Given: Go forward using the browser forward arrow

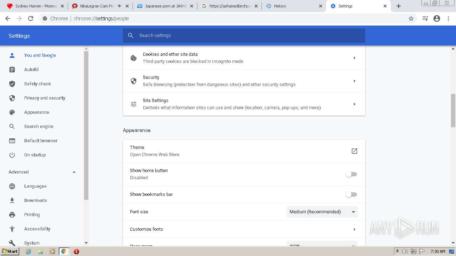Looking at the screenshot, I should (19, 18).
